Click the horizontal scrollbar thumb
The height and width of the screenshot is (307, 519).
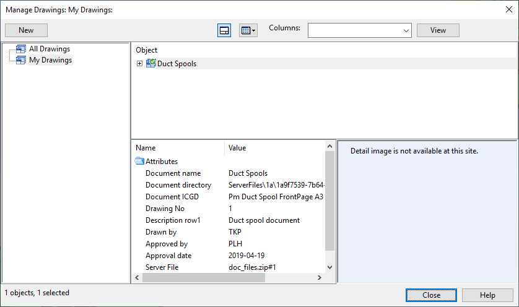tap(204, 278)
